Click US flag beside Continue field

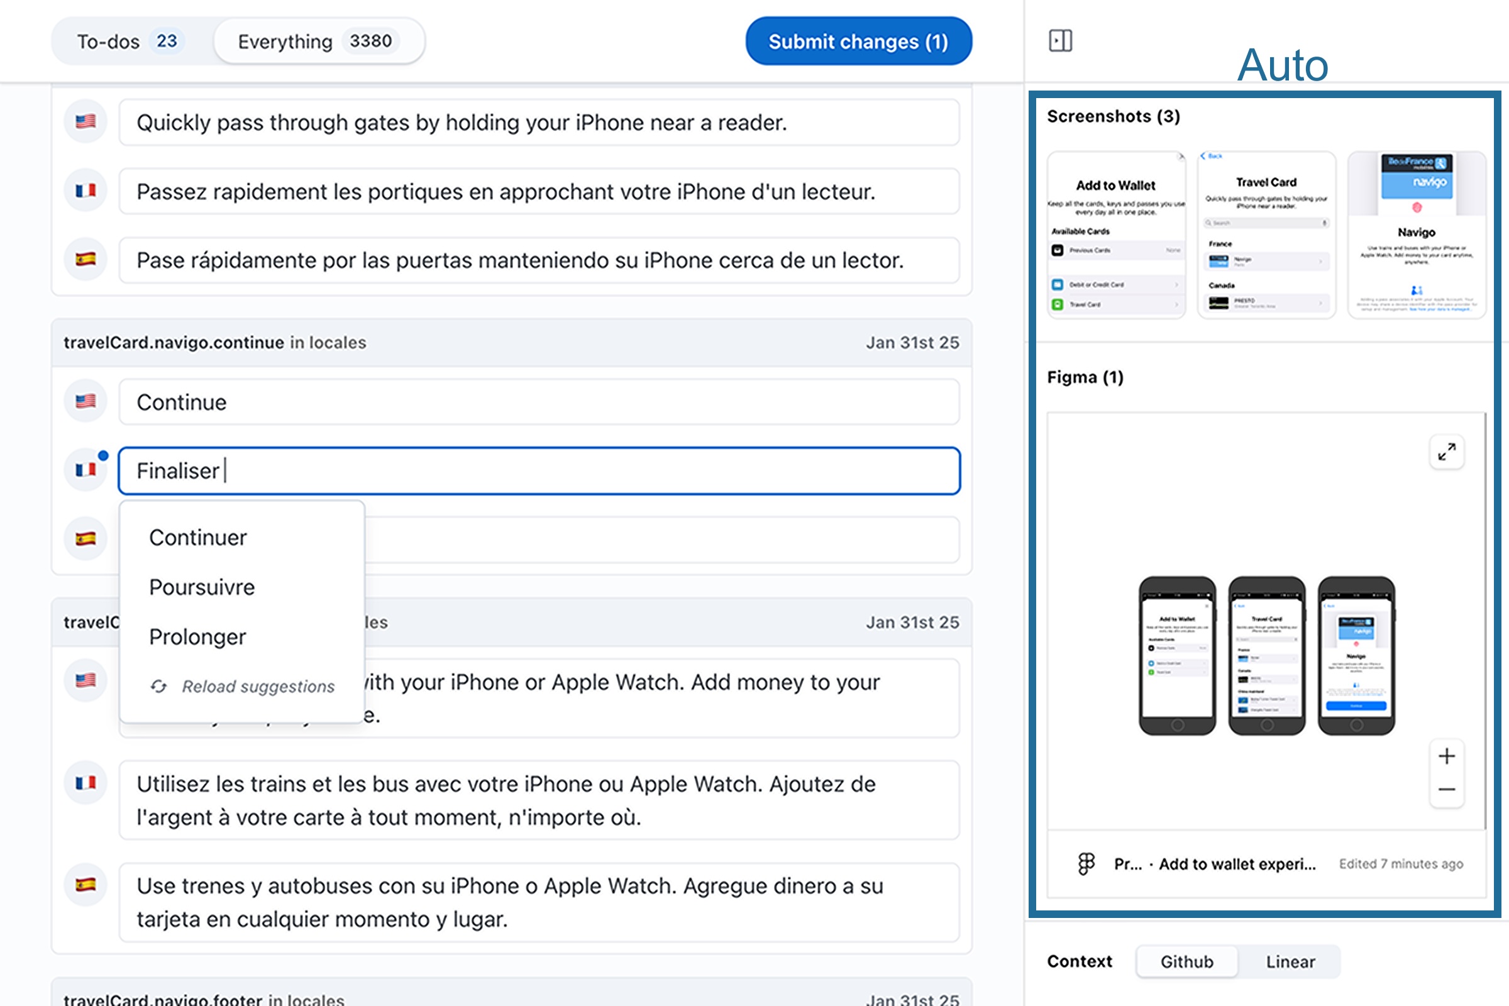click(x=86, y=402)
